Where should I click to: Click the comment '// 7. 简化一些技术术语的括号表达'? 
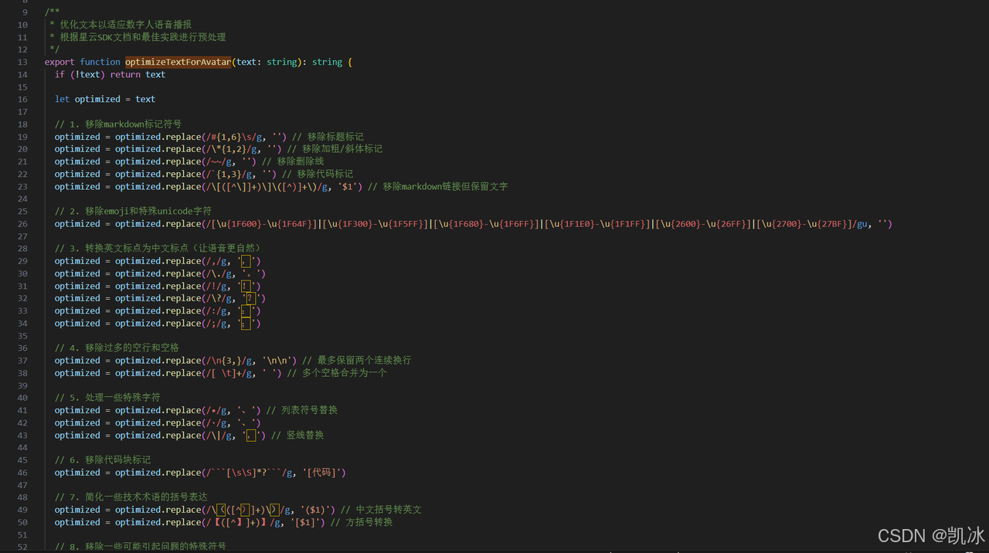131,497
